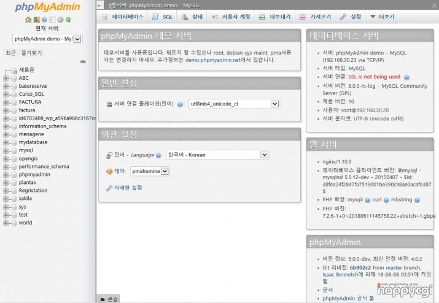Select the Curso_SQL database
Screen dimensions: 439x303
pyautogui.click(x=31, y=94)
